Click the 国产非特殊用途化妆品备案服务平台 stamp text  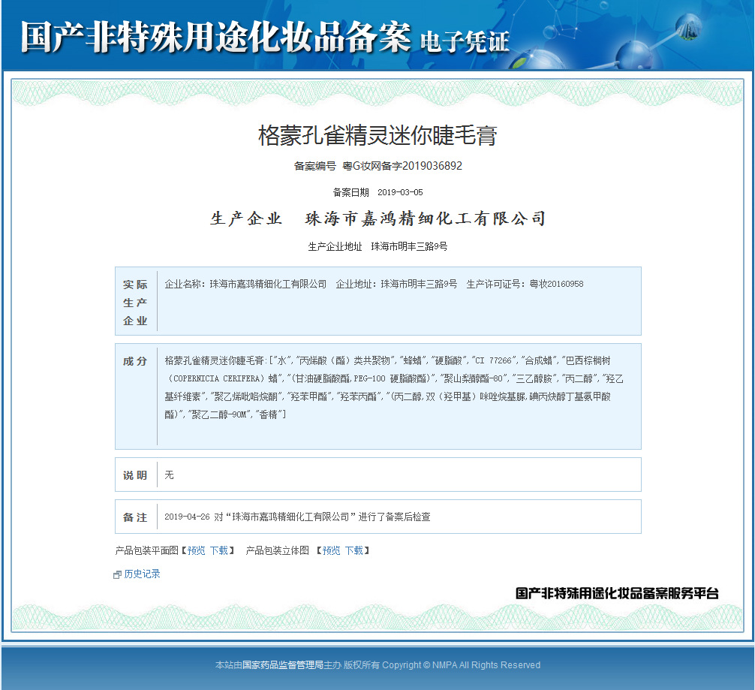[617, 593]
